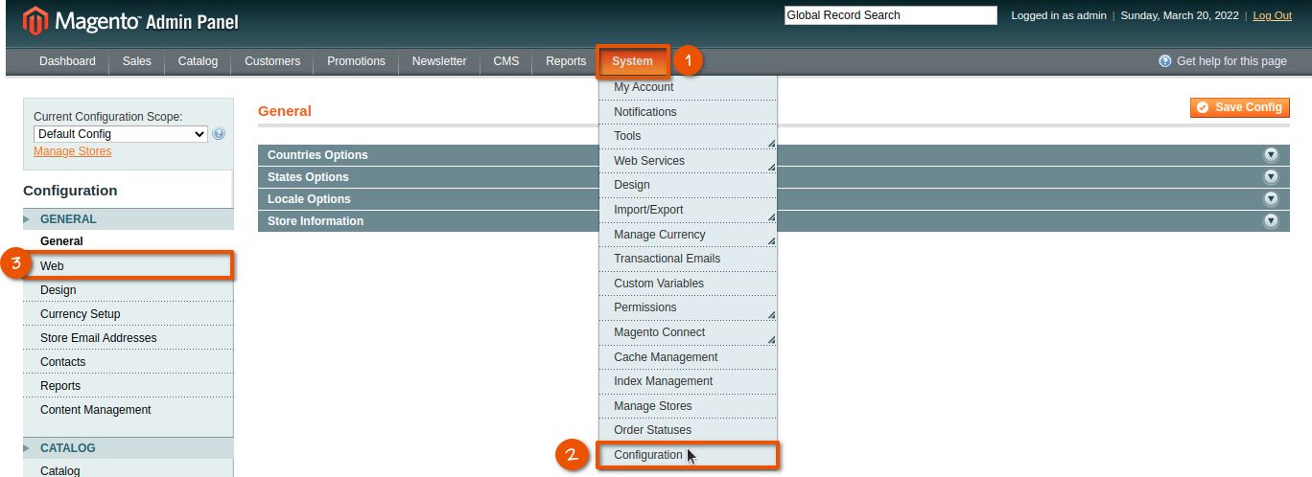Image resolution: width=1312 pixels, height=477 pixels.
Task: Click Get help for this page link
Action: (x=1231, y=61)
